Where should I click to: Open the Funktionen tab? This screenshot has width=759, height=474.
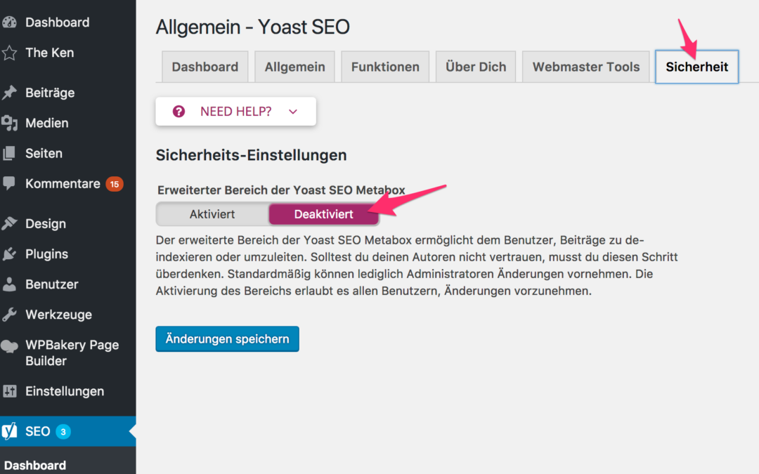pyautogui.click(x=385, y=67)
